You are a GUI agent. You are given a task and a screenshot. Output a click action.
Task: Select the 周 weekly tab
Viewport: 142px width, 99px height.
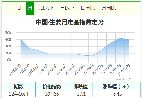point(19,8)
